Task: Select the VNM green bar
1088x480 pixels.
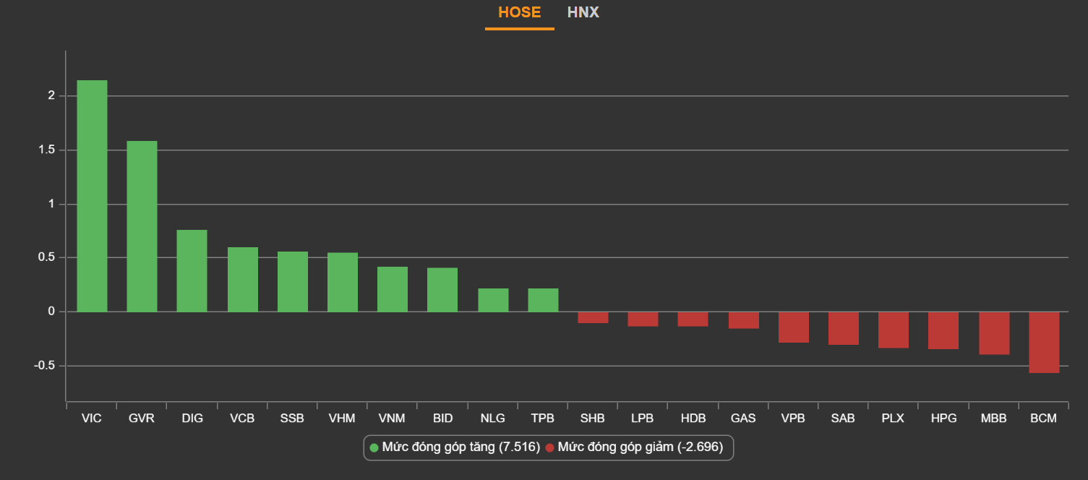Action: [x=393, y=289]
